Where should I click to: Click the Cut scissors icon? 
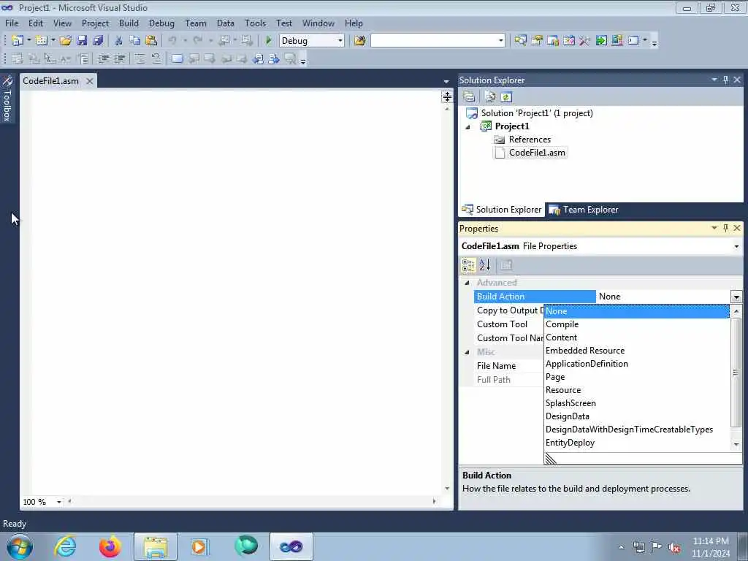click(x=119, y=41)
